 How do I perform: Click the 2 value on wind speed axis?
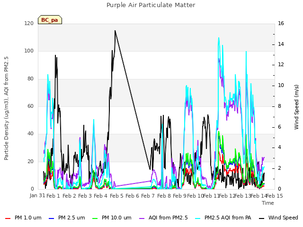280,168
